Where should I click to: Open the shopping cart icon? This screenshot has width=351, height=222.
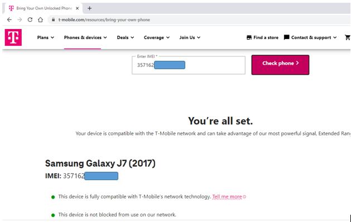348,37
